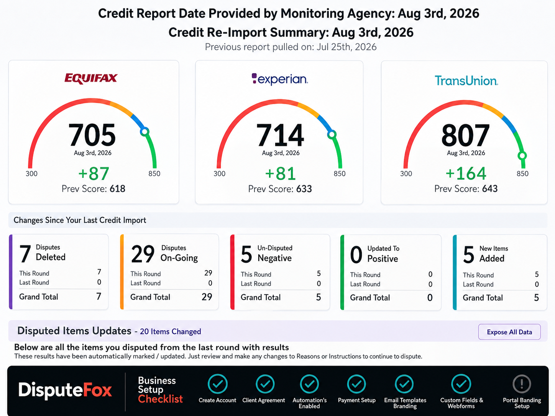
Task: Click the 20 Items Changed text
Action: (x=171, y=332)
